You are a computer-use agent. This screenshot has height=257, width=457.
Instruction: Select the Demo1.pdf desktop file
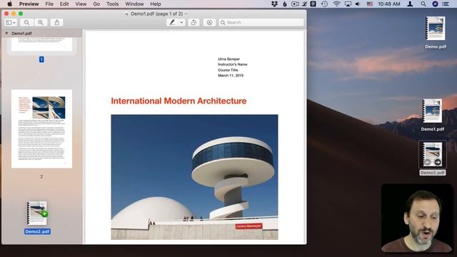[x=433, y=111]
